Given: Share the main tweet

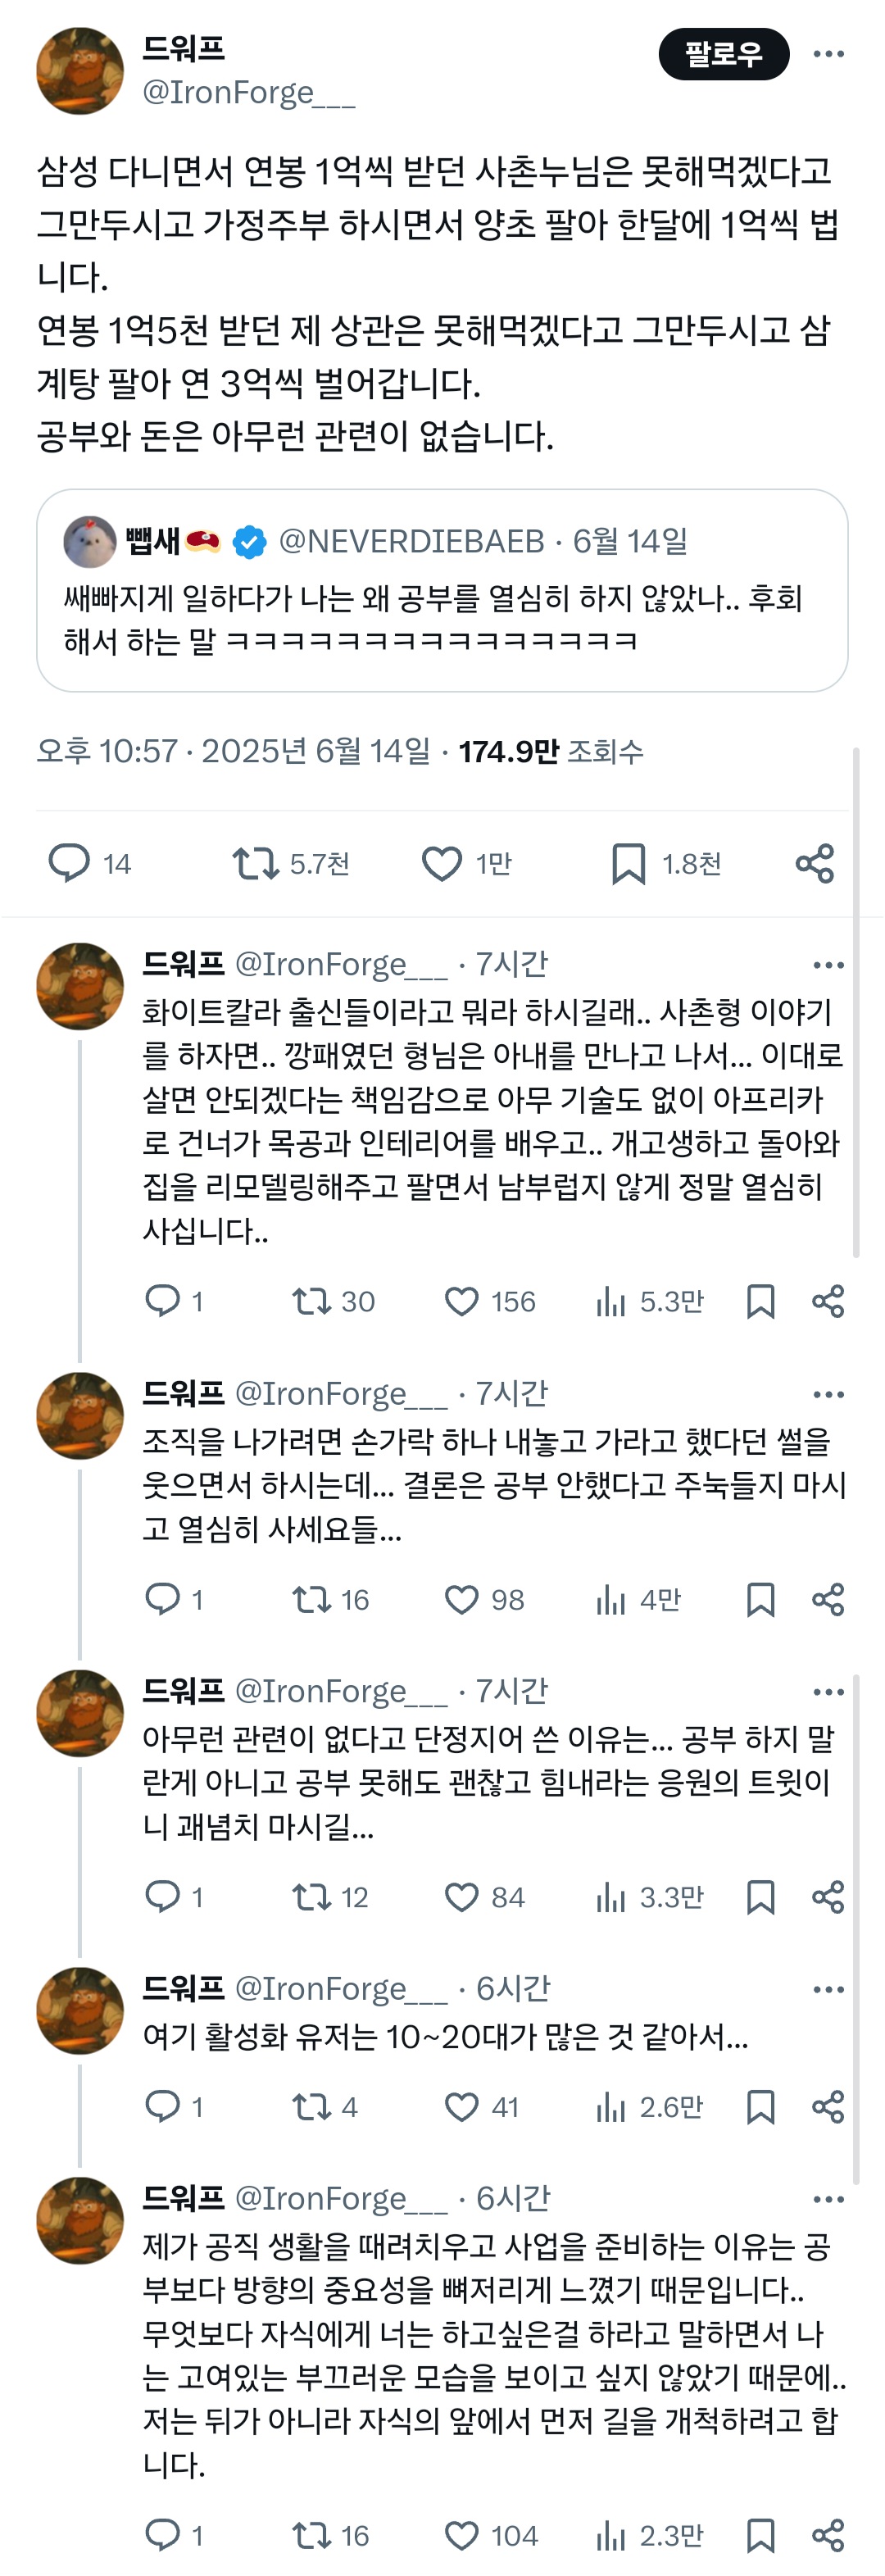Looking at the screenshot, I should pos(814,863).
